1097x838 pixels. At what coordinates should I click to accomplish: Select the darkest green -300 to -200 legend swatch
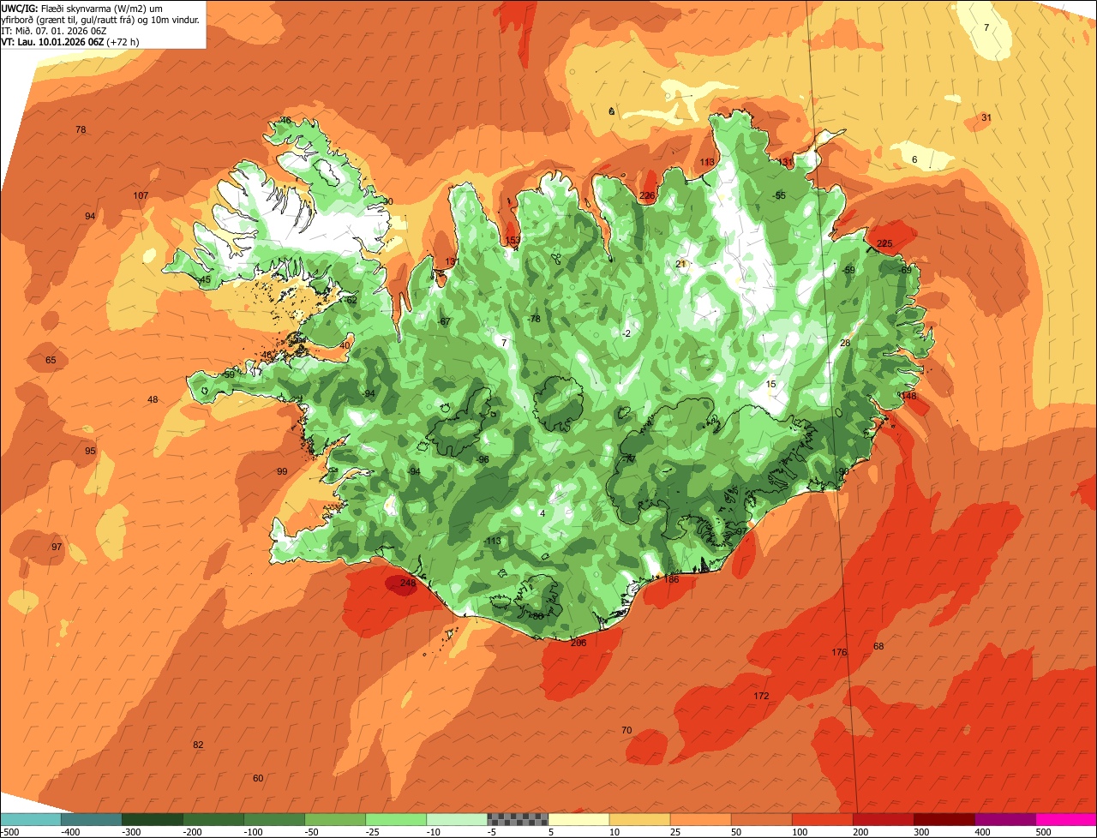point(153,819)
